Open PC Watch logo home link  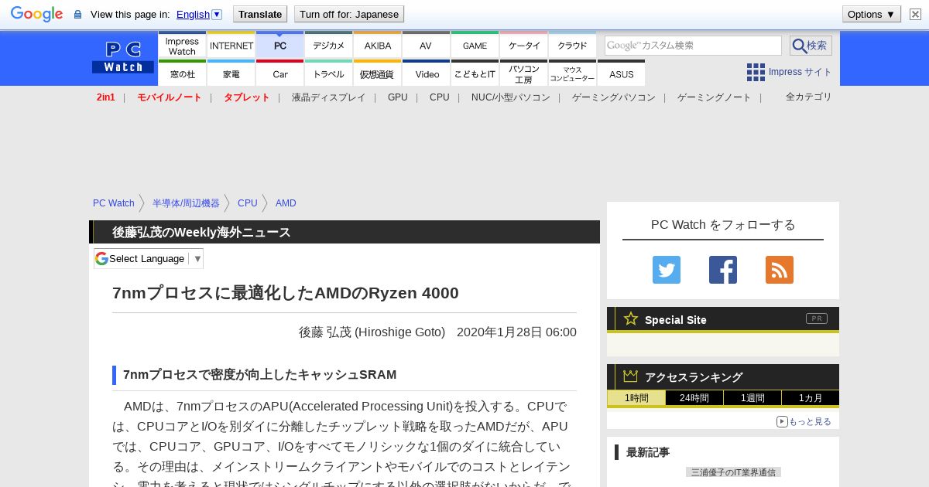pyautogui.click(x=123, y=58)
